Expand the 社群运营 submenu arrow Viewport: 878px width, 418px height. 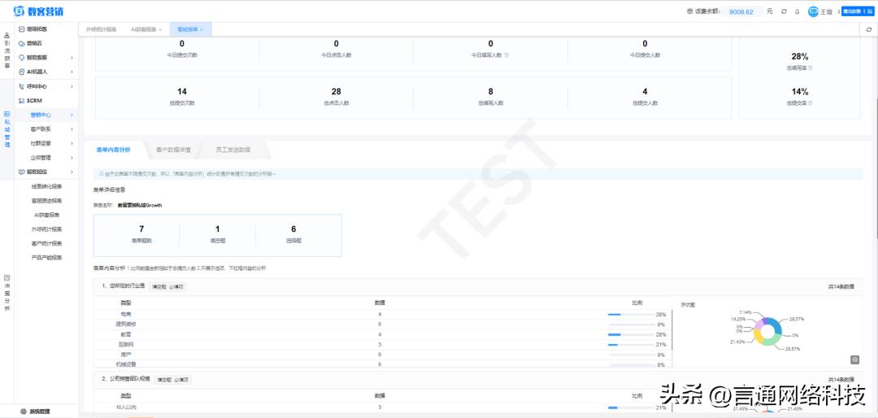[72, 143]
